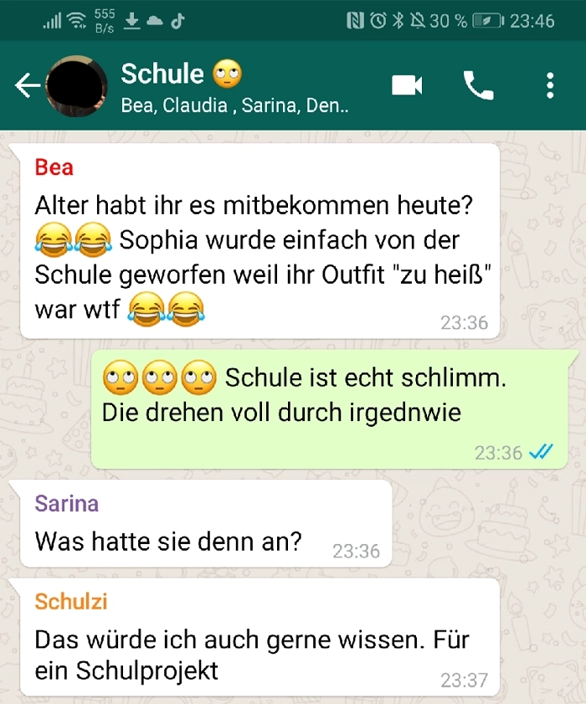Tap sender name Schulzi in message
The image size is (586, 704).
pos(71,602)
